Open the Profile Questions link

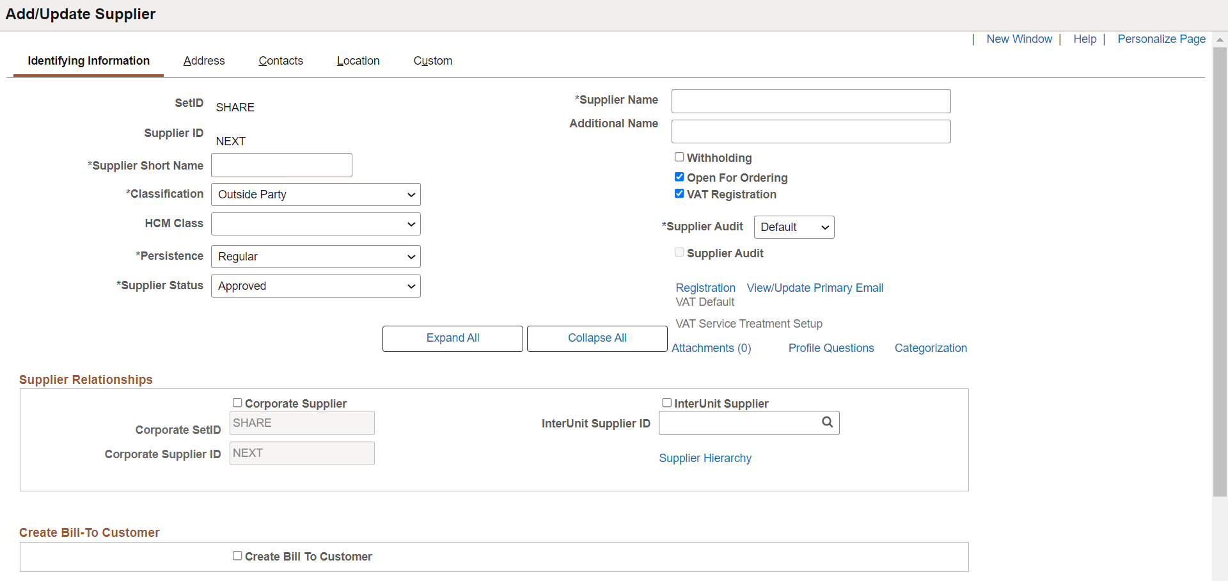pyautogui.click(x=831, y=348)
